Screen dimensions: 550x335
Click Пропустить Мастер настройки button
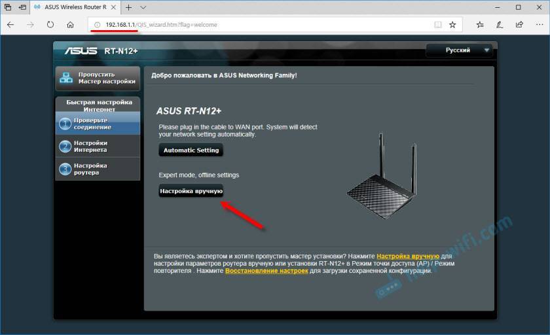click(98, 78)
